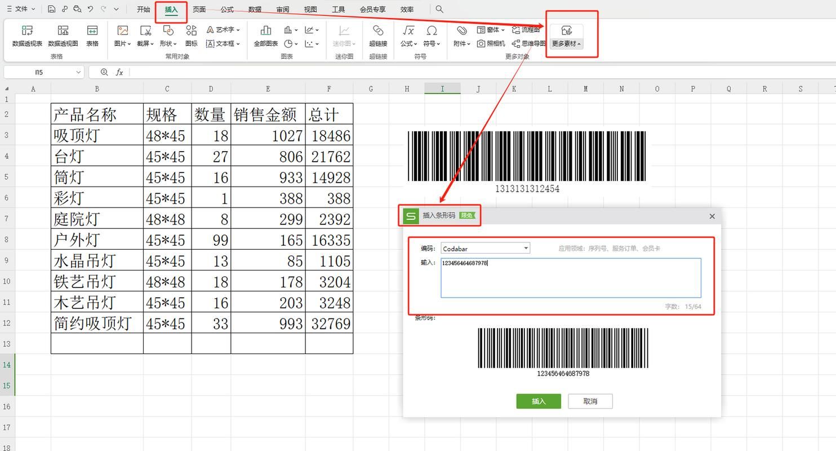Click the Redo arrow icon

[x=103, y=9]
